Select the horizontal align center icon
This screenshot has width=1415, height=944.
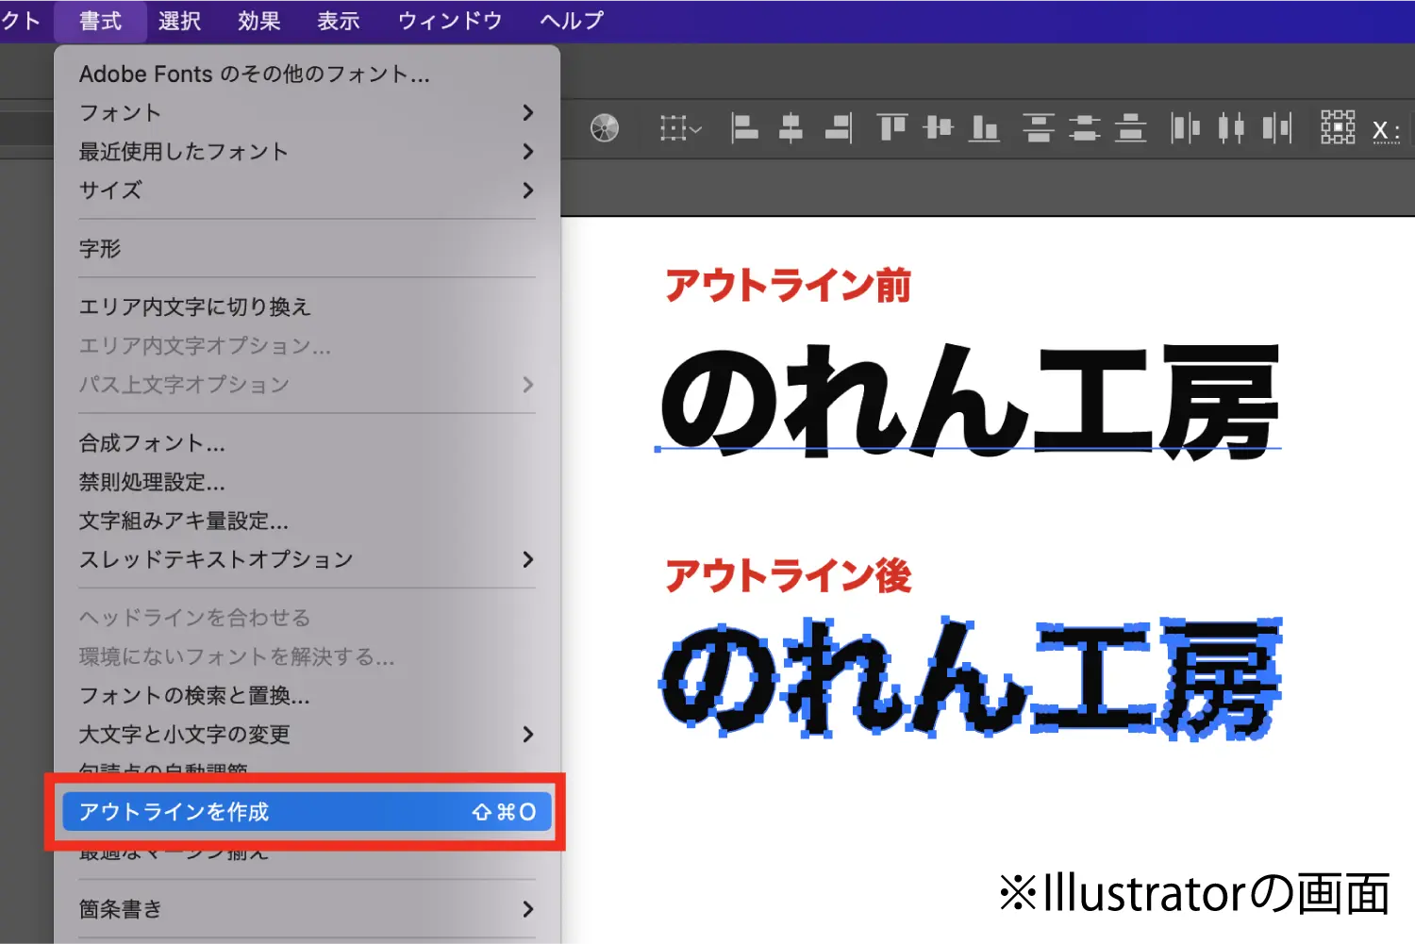791,128
